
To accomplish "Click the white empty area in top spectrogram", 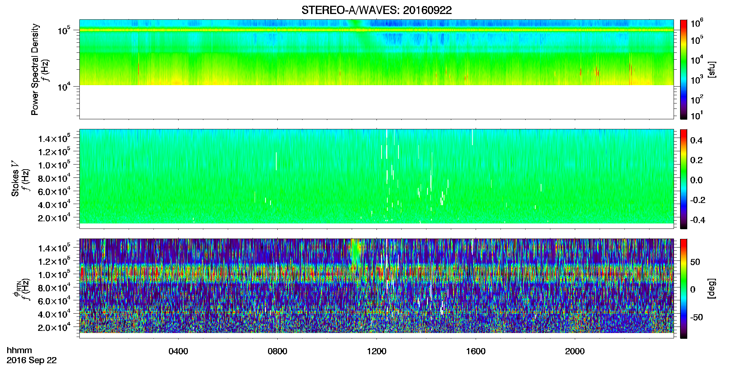I will click(x=376, y=102).
